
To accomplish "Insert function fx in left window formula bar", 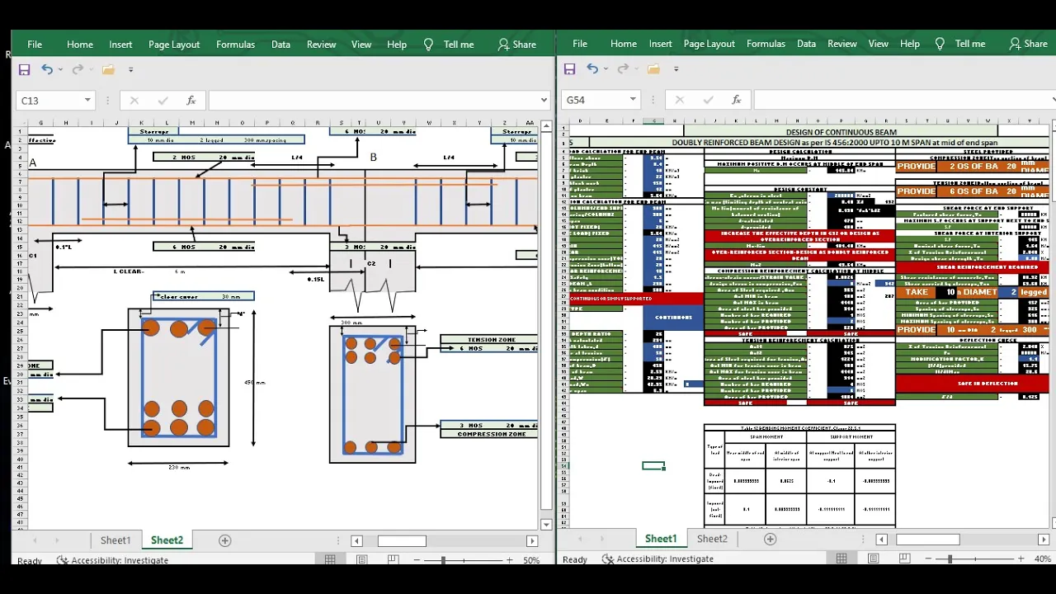I will tap(191, 101).
